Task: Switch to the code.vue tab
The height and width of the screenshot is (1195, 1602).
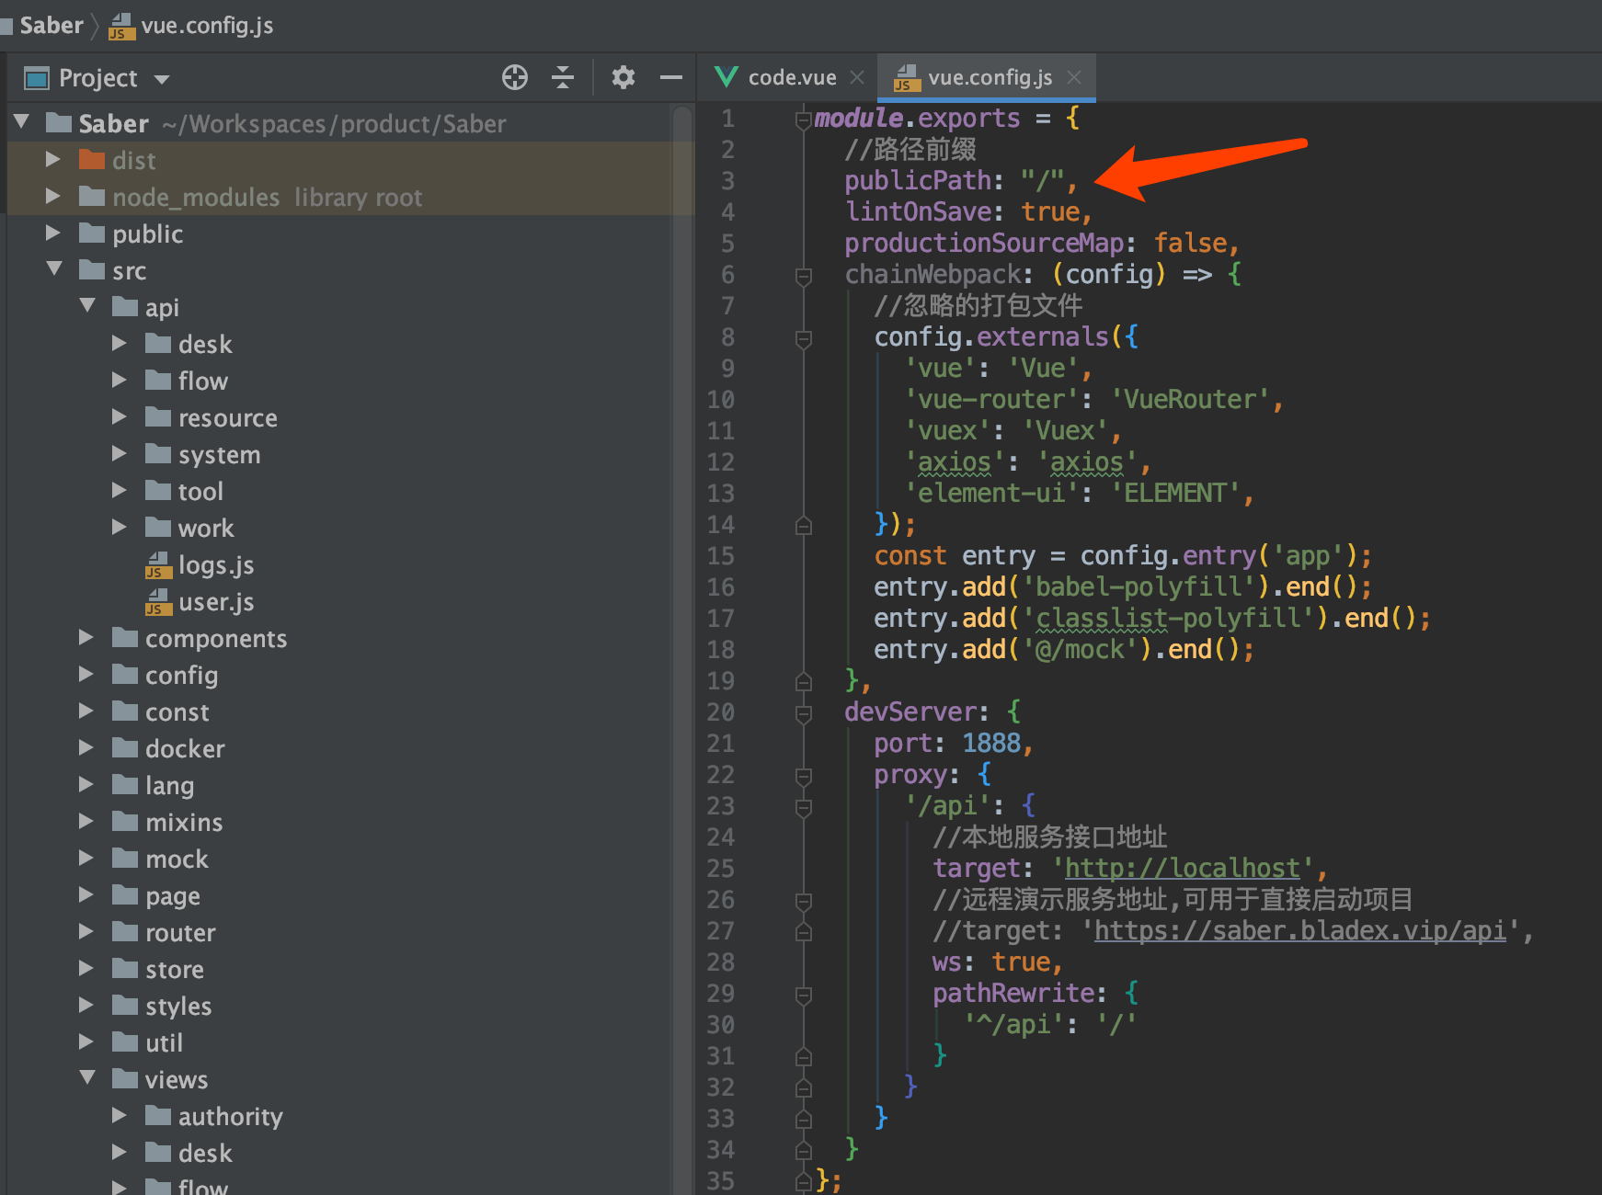Action: 792,77
